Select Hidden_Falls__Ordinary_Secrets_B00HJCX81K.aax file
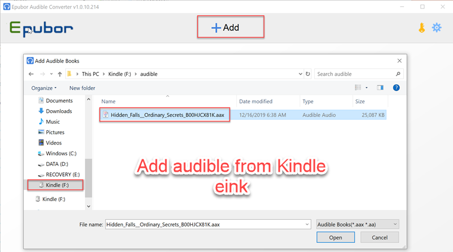Image resolution: width=453 pixels, height=252 pixels. coord(168,115)
